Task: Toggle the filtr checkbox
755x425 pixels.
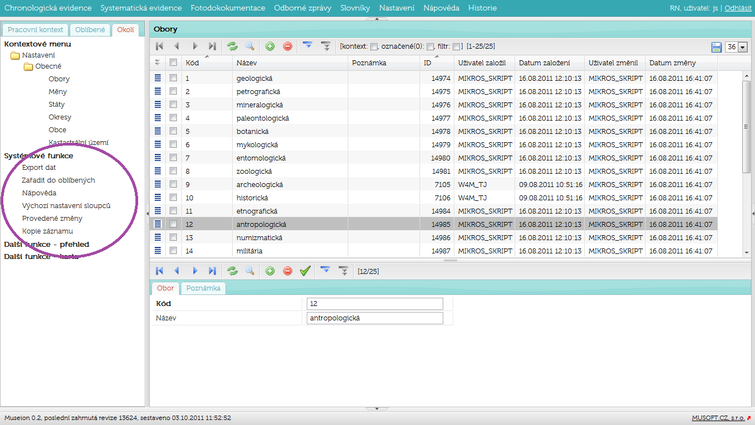Action: coord(456,46)
